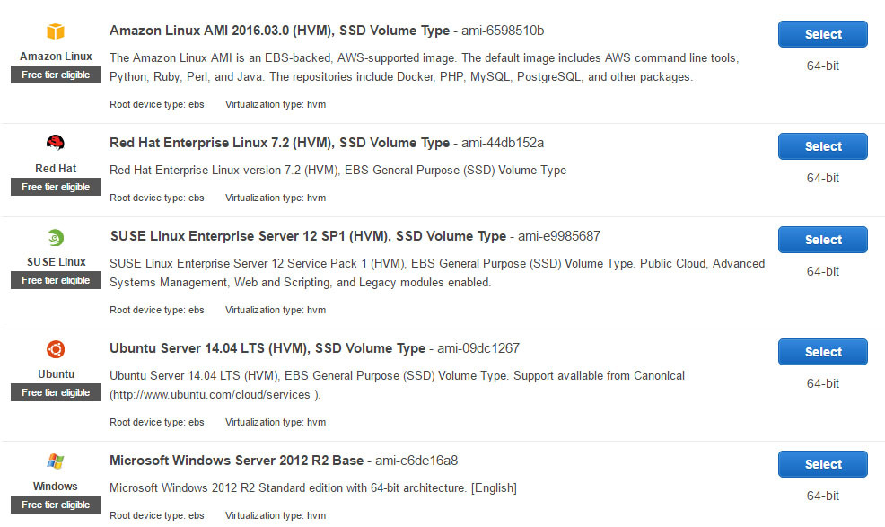Select the Red Hat Enterprise Linux 7.2 AMI

[x=822, y=146]
